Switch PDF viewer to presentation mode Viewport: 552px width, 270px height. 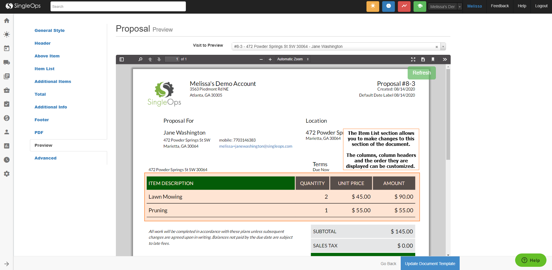click(413, 59)
